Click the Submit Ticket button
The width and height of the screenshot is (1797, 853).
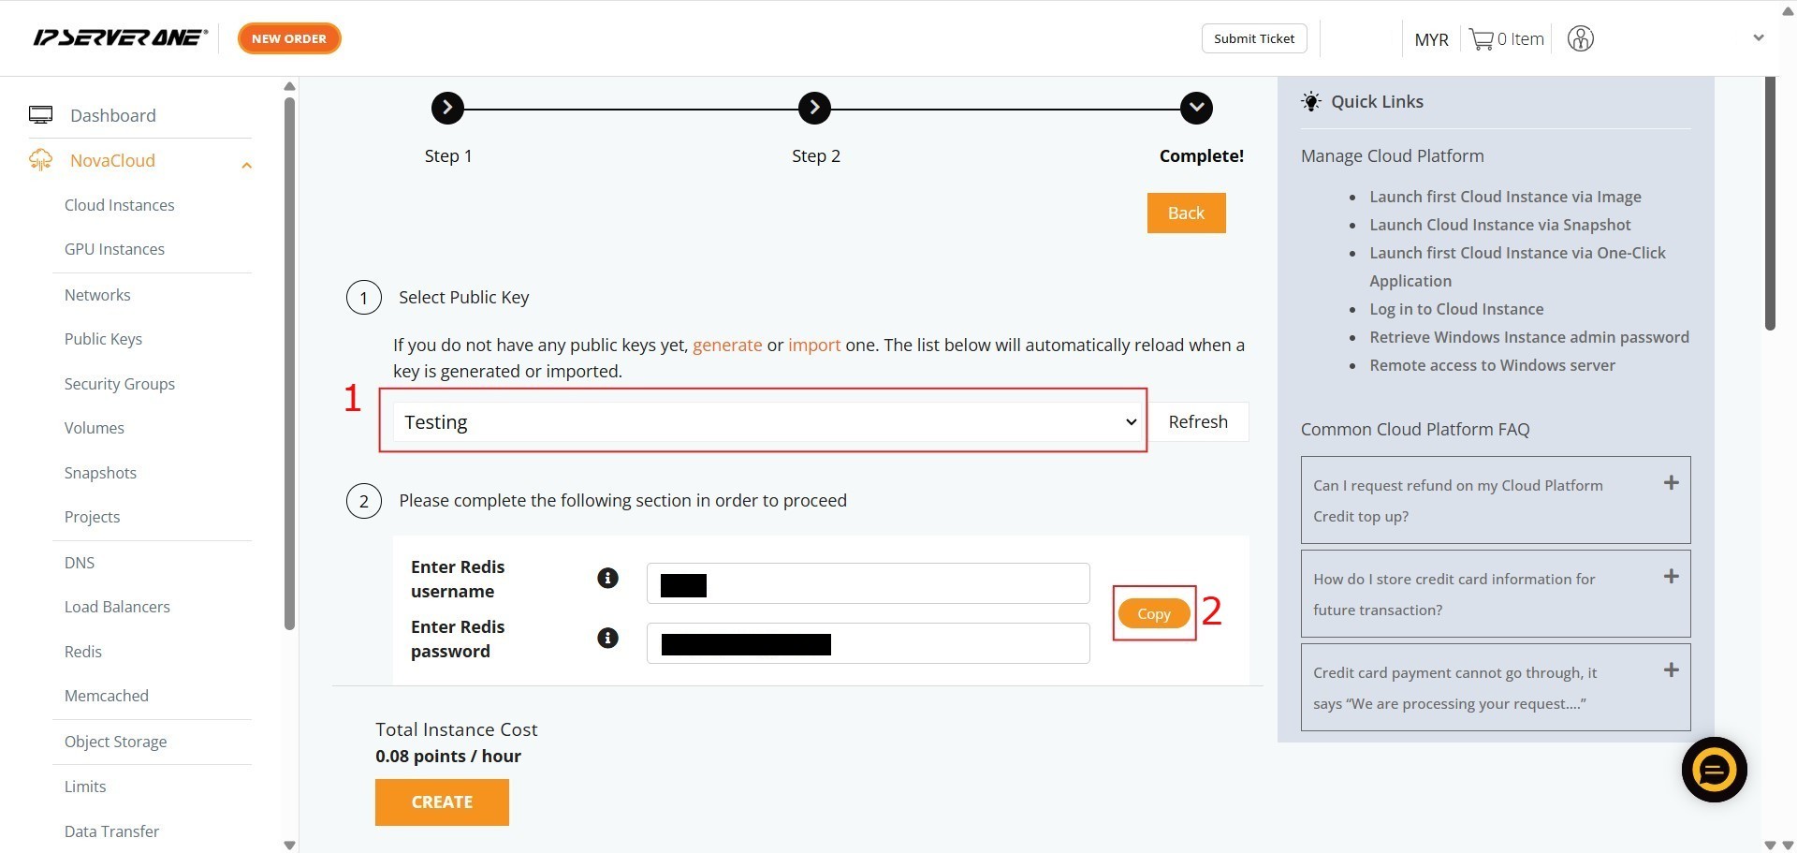pyautogui.click(x=1253, y=38)
